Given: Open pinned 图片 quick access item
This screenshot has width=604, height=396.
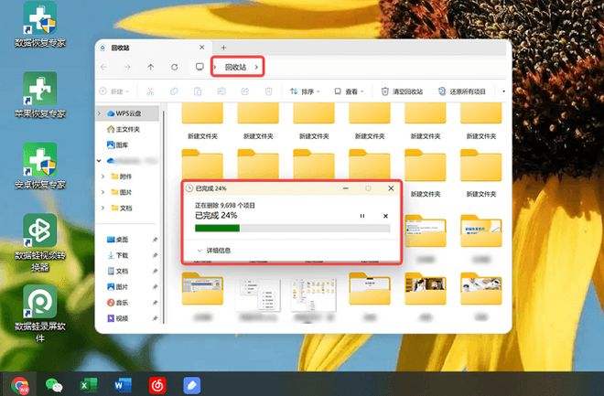Looking at the screenshot, I should pos(117,286).
